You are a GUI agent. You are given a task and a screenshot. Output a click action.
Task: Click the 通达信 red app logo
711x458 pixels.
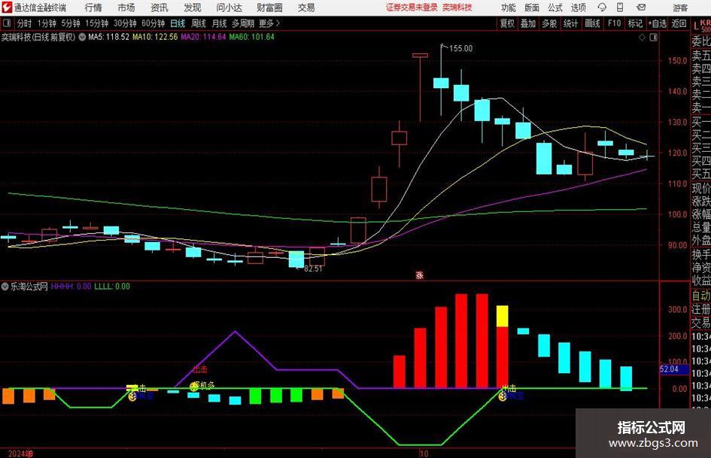pyautogui.click(x=6, y=8)
